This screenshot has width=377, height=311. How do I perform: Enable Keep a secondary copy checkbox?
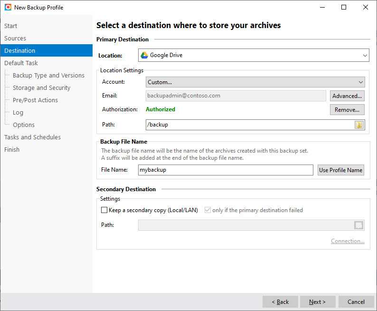click(x=104, y=210)
